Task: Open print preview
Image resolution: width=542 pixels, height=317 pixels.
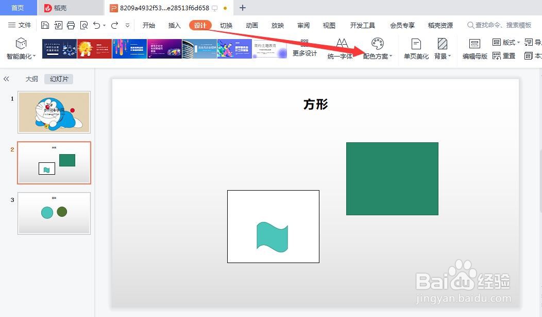Action: pos(83,25)
